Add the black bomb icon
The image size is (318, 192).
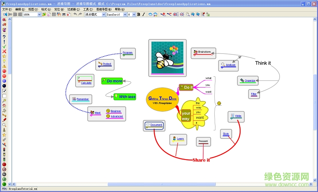coord(4,86)
